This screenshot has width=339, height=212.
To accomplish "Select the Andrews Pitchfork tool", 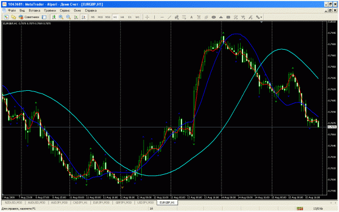I will click(206, 17).
